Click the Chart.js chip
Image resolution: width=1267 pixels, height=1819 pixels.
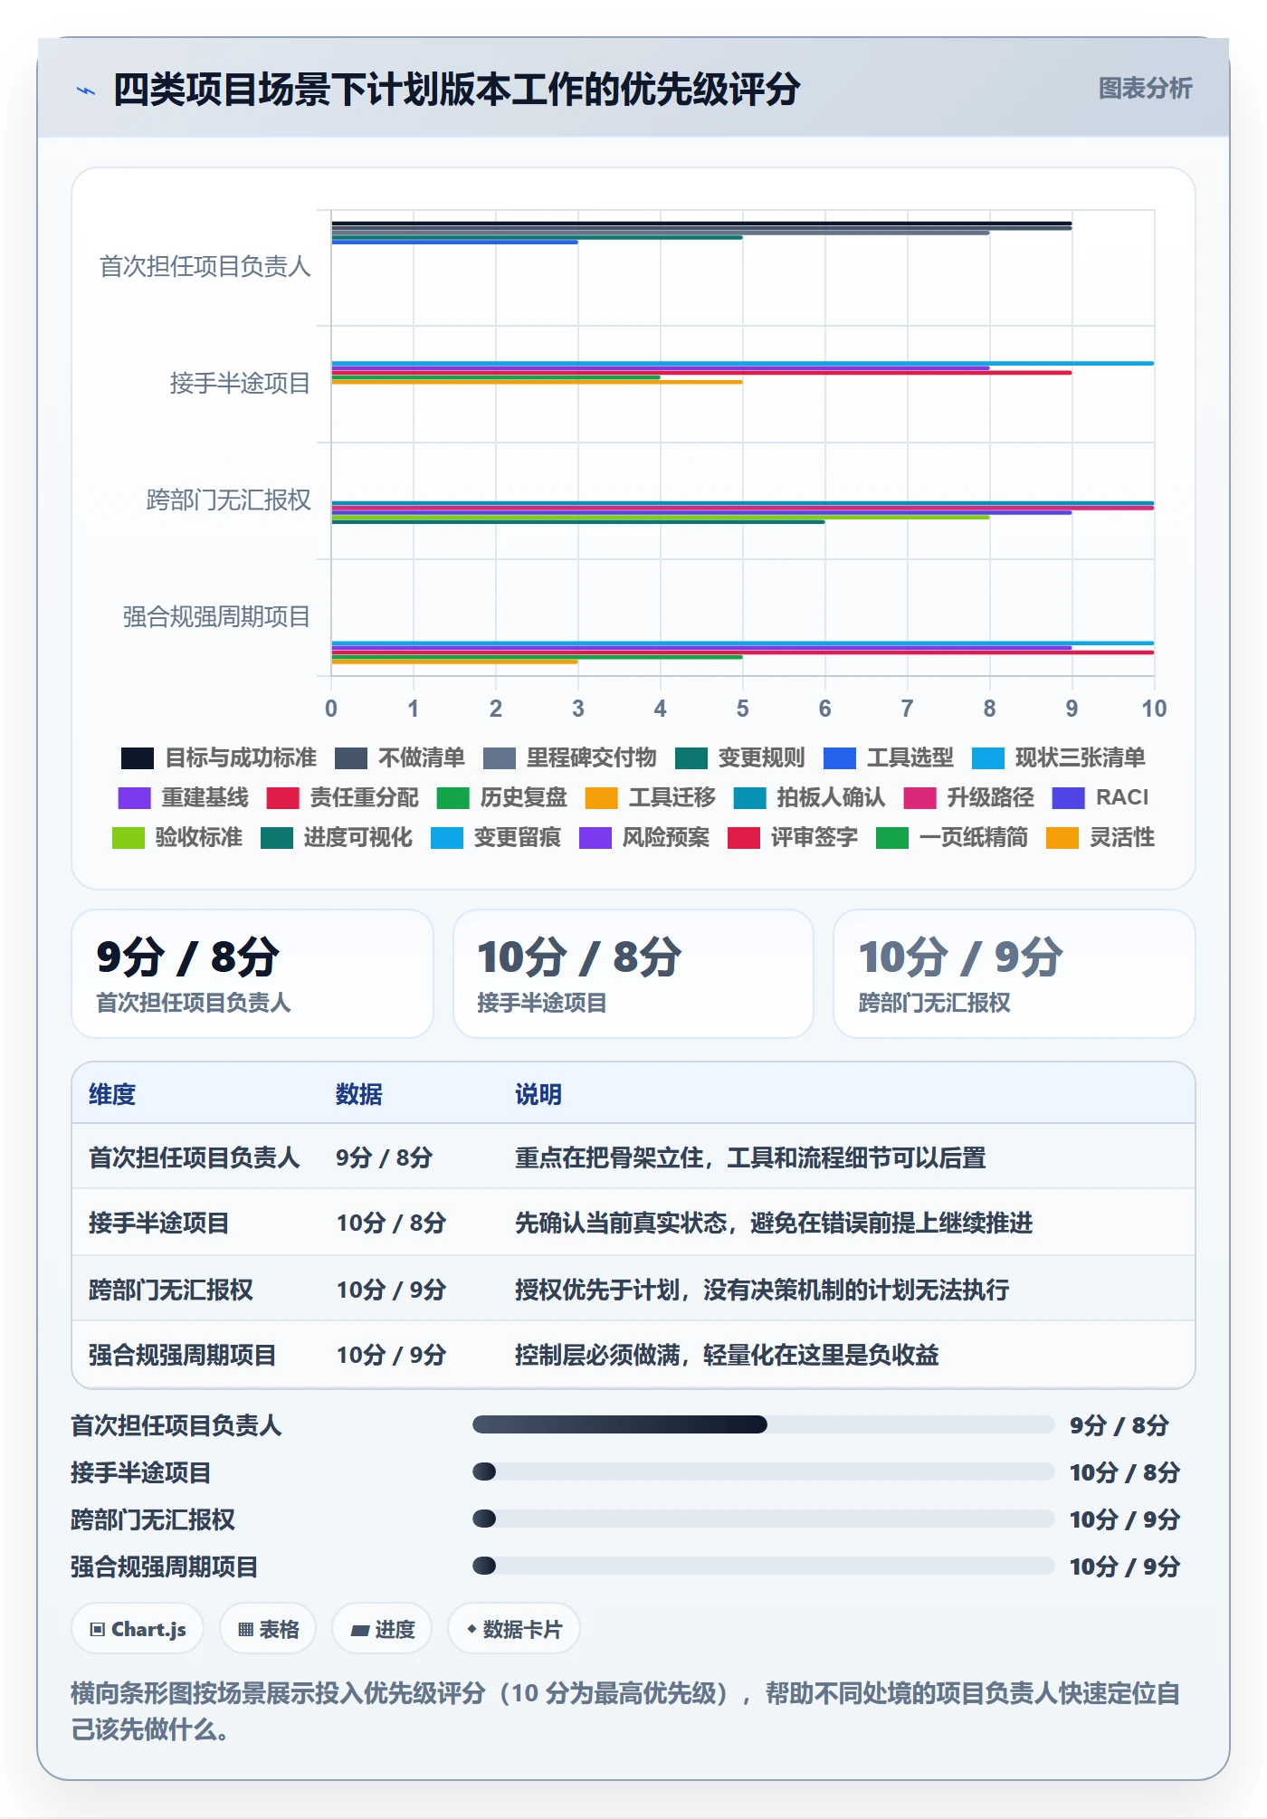[138, 1630]
